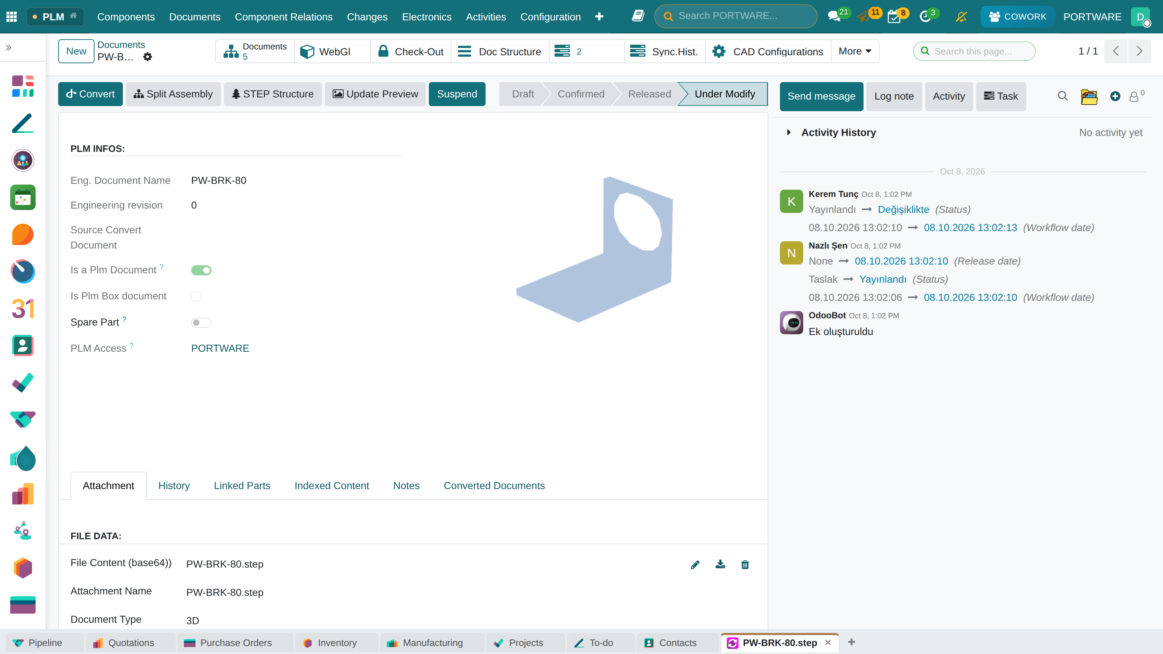Edit file content with pencil icon
Viewport: 1163px width, 654px height.
click(x=695, y=564)
